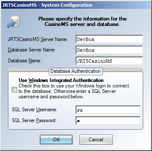Focus the SQL Server Username field

[108, 110]
